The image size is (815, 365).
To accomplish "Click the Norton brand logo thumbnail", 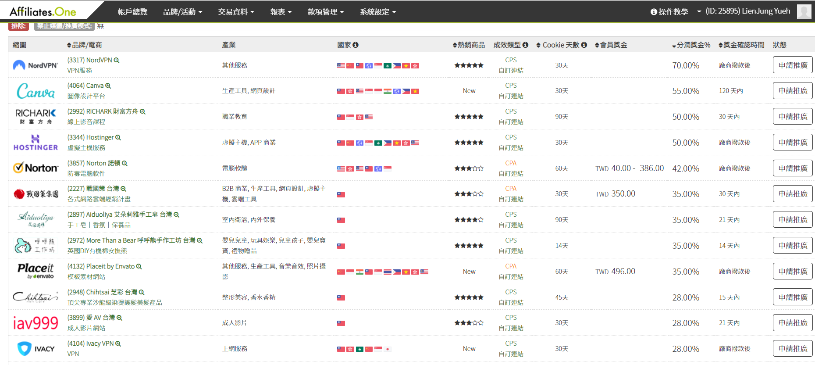I will (36, 168).
